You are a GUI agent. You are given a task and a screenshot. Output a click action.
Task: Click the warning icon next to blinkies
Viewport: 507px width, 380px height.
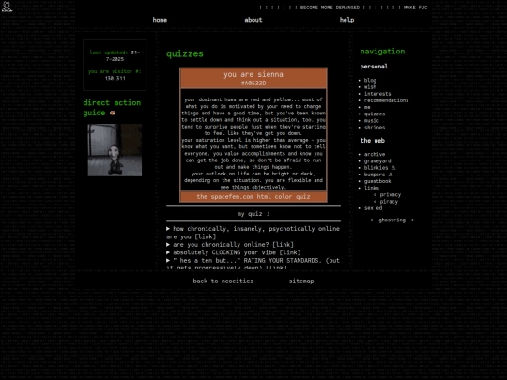(x=393, y=168)
